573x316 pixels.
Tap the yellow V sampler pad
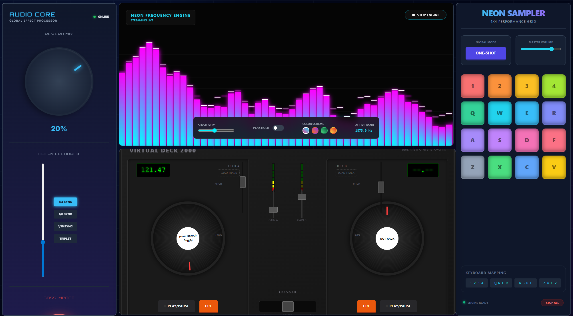554,167
